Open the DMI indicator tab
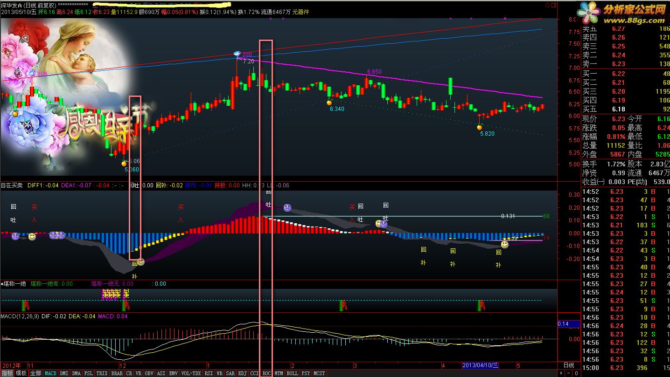Viewport: 670px width, 377px height. coord(64,373)
